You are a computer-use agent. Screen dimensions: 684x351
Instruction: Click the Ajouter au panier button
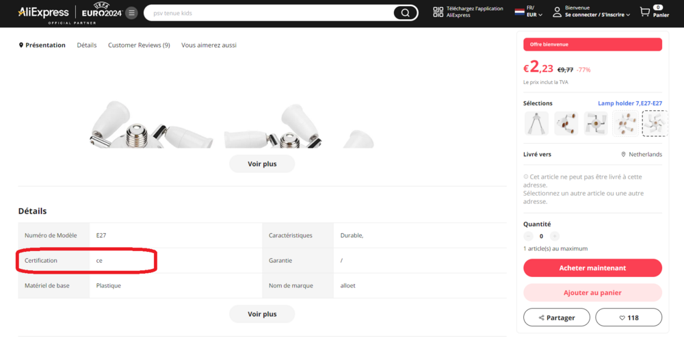[592, 293]
